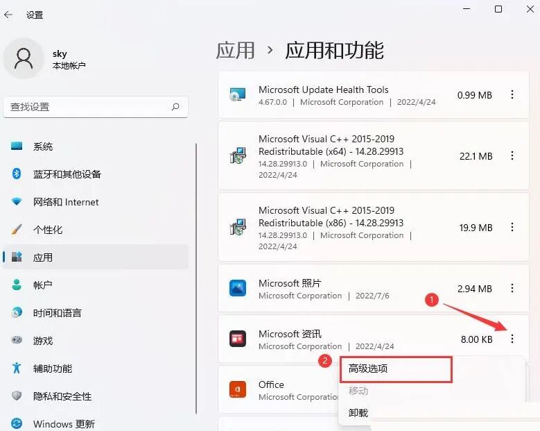540x431 pixels.
Task: Click the search magnifier icon
Action: pyautogui.click(x=175, y=107)
